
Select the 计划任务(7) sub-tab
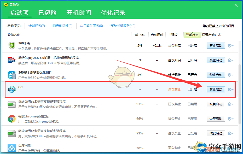pyautogui.click(x=37, y=26)
